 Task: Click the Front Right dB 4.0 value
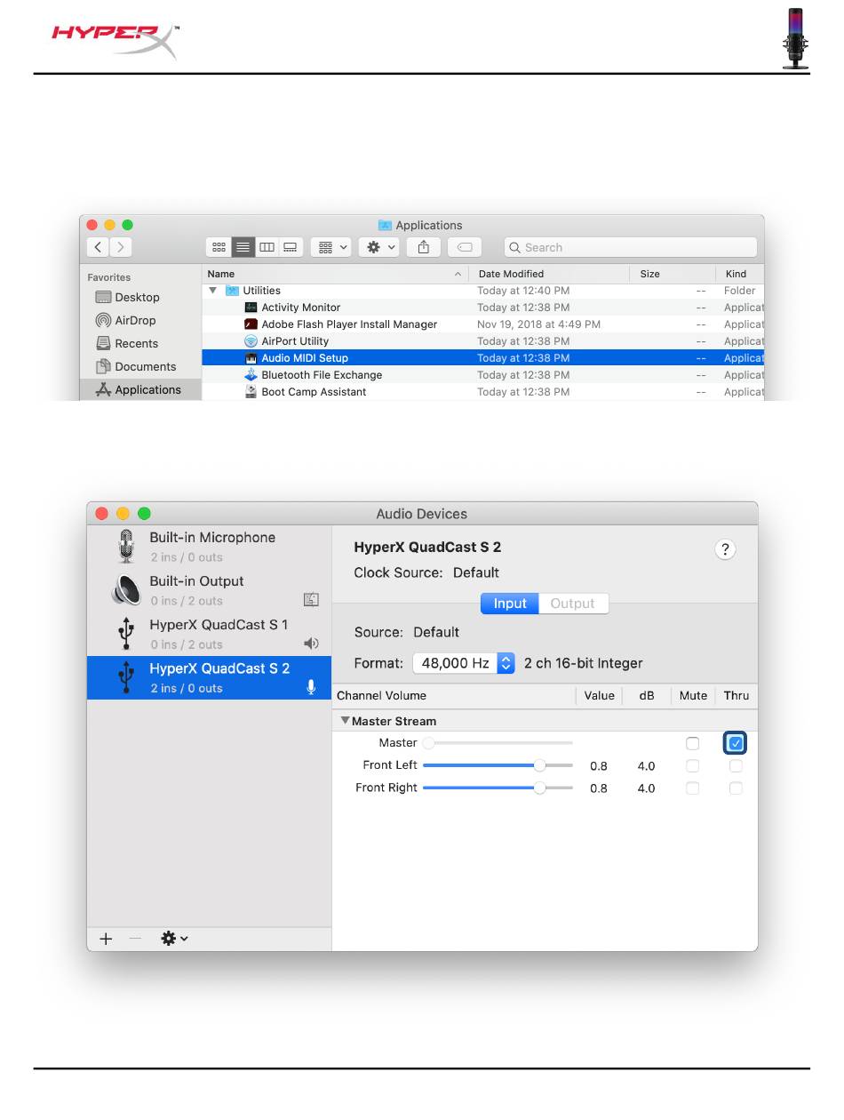click(646, 788)
